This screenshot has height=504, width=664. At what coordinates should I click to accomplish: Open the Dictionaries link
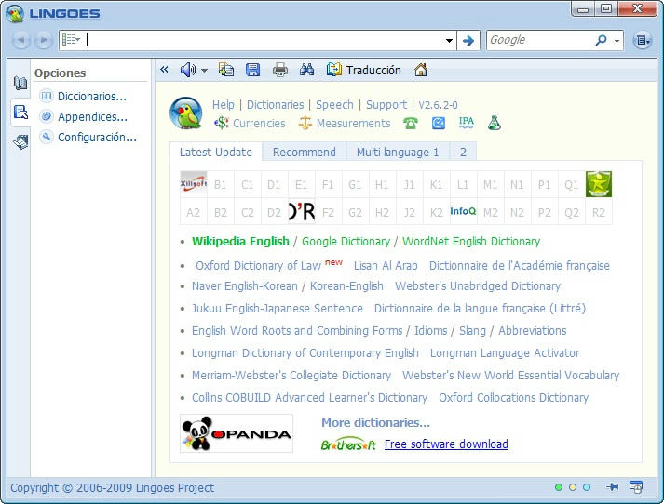276,104
